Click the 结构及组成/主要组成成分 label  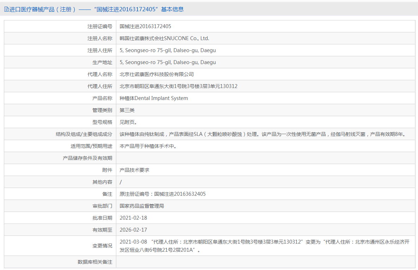coord(84,134)
